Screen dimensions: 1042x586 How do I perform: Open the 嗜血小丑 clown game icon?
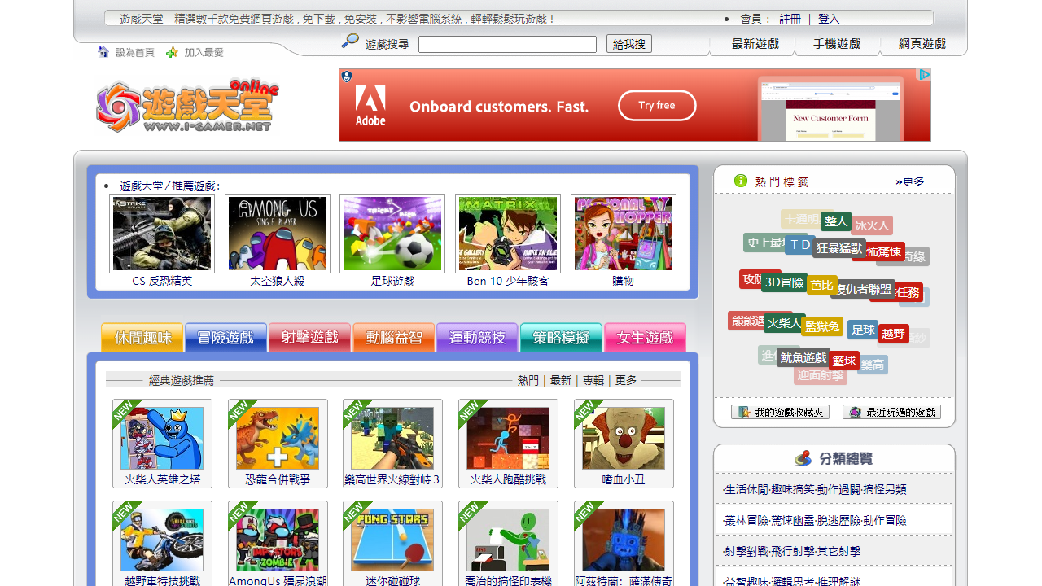coord(624,438)
